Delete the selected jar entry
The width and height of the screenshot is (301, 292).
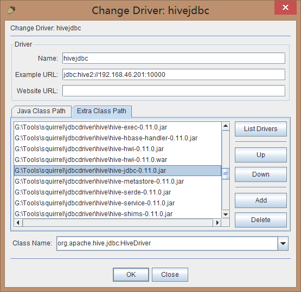coord(261,220)
